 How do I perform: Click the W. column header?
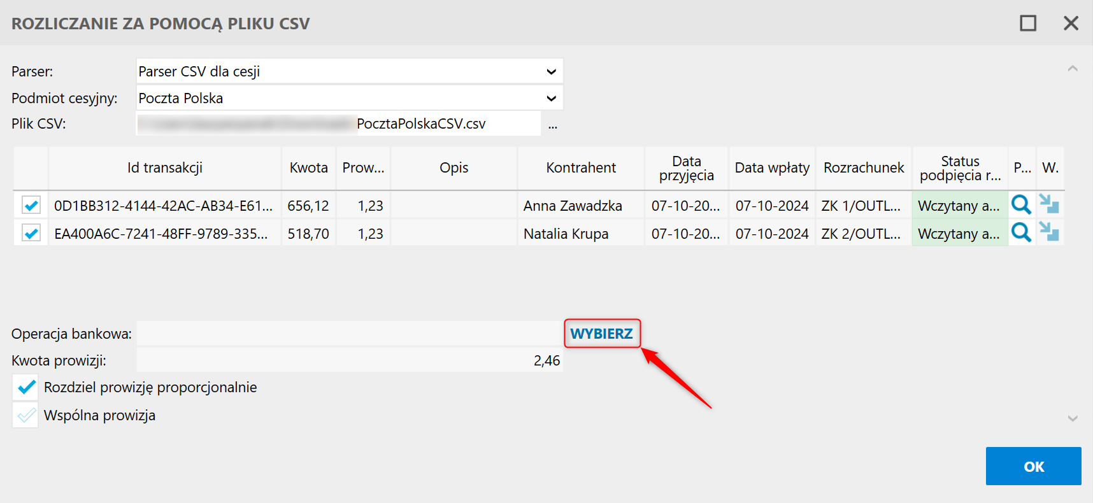pos(1050,168)
